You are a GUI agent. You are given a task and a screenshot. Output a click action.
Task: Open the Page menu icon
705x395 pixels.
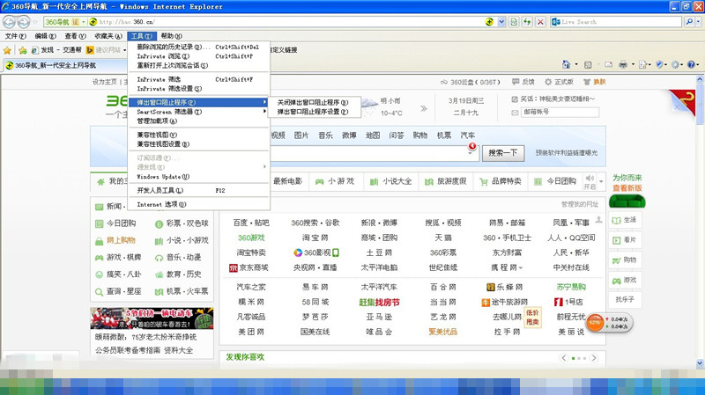643,64
